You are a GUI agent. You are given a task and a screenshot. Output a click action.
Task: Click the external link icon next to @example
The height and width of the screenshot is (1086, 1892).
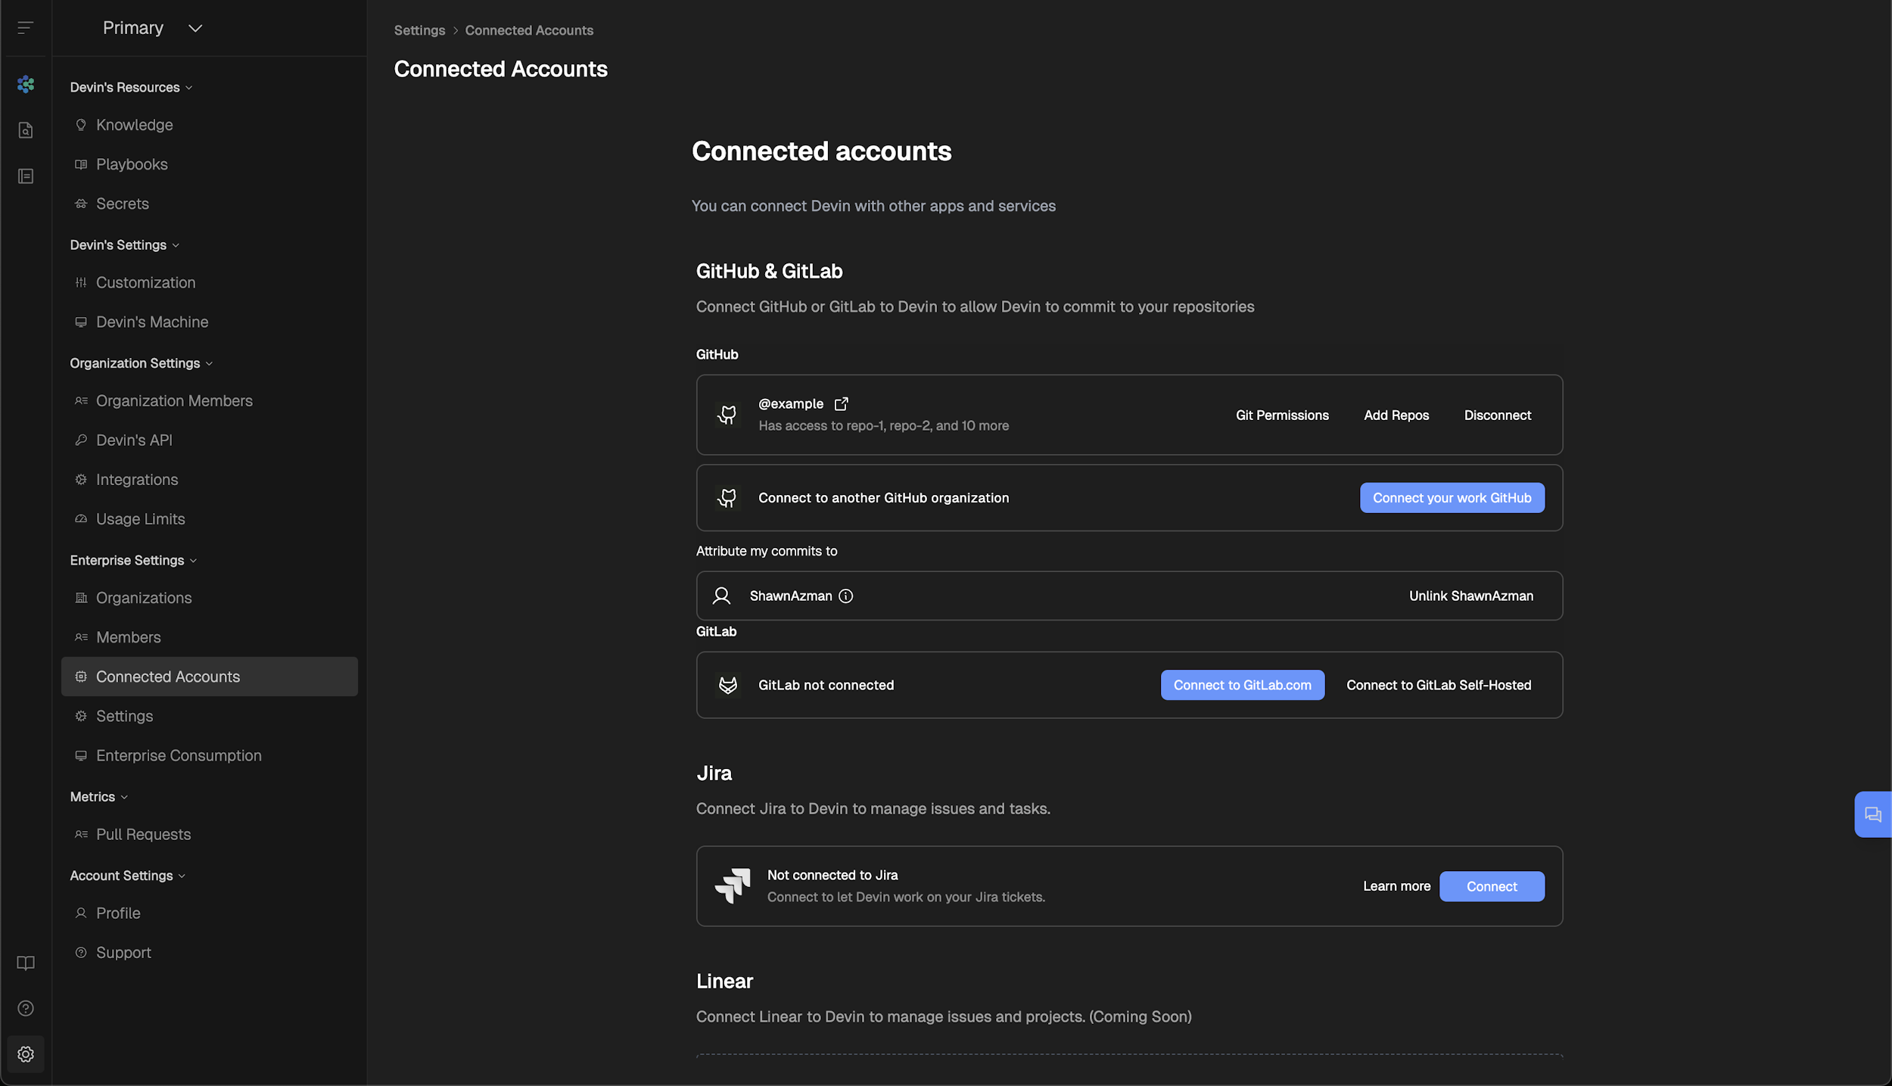coord(842,403)
